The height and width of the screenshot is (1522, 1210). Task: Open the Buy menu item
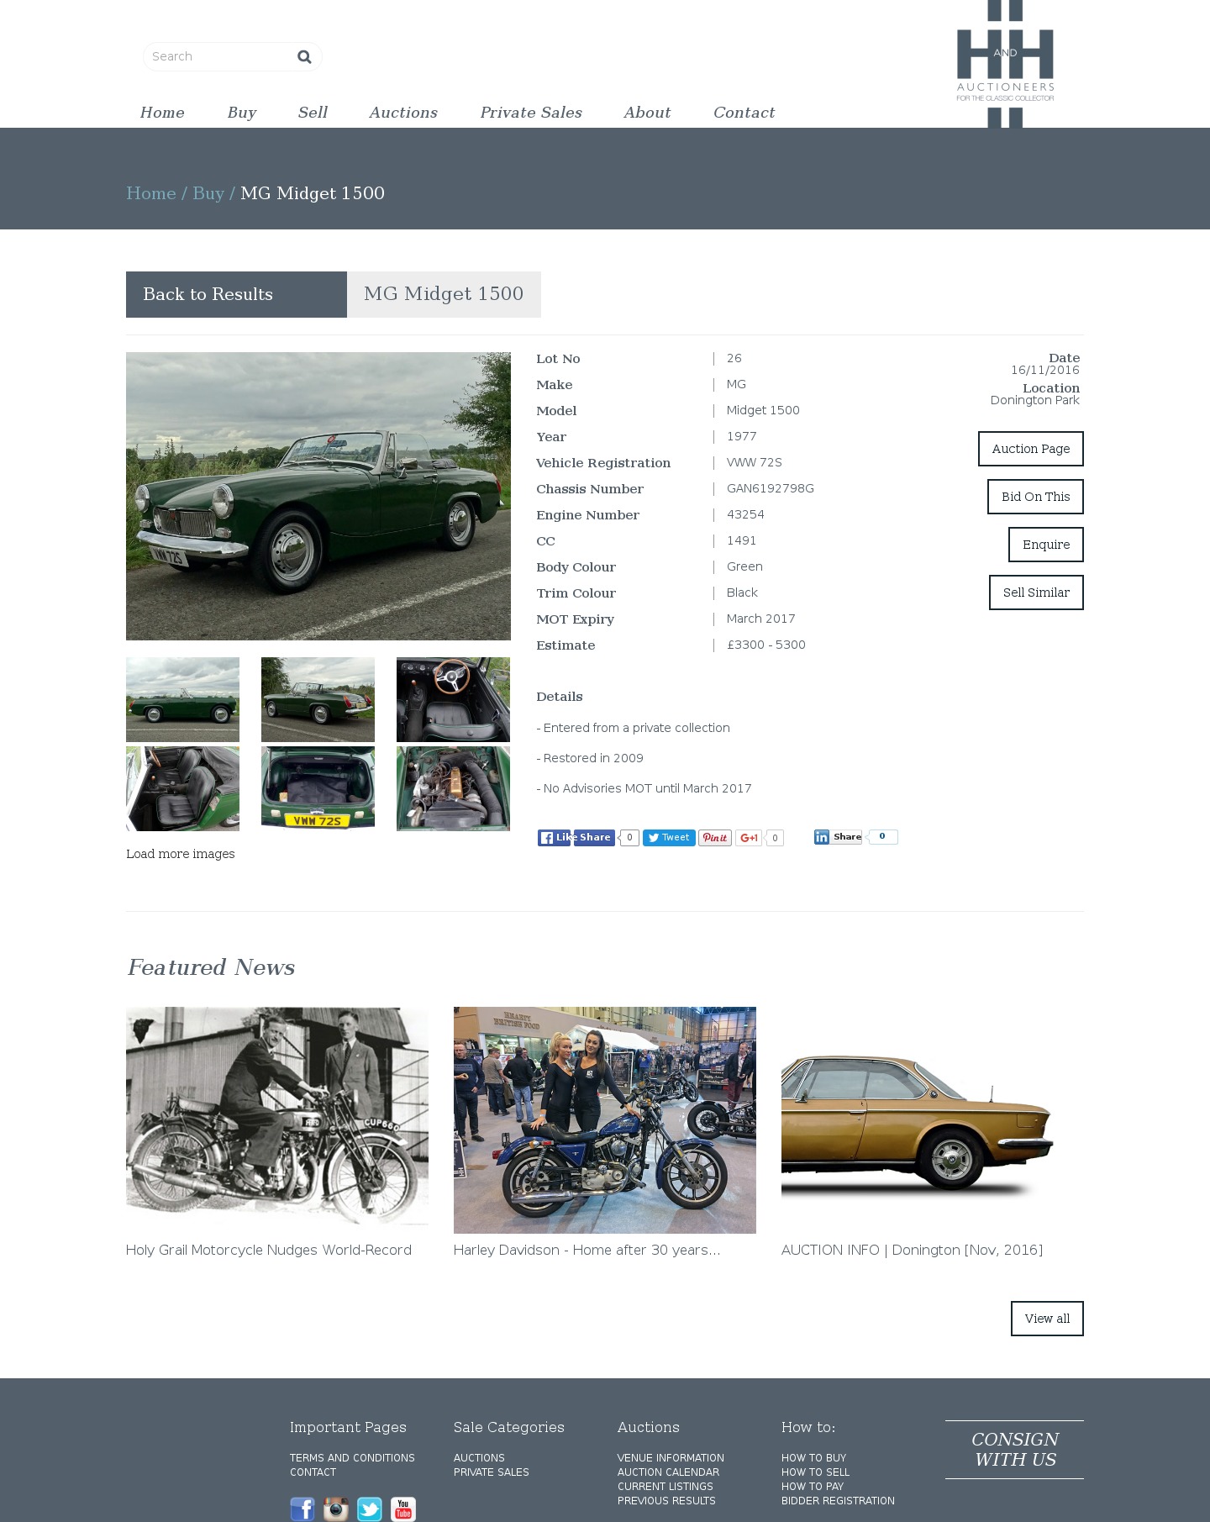tap(242, 113)
